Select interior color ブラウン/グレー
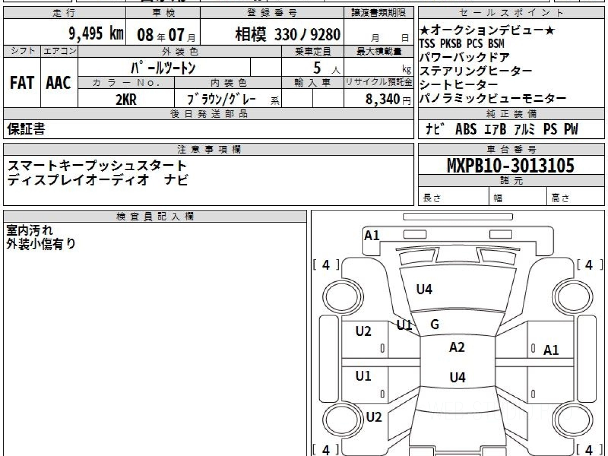Image resolution: width=608 pixels, height=456 pixels. [x=221, y=99]
